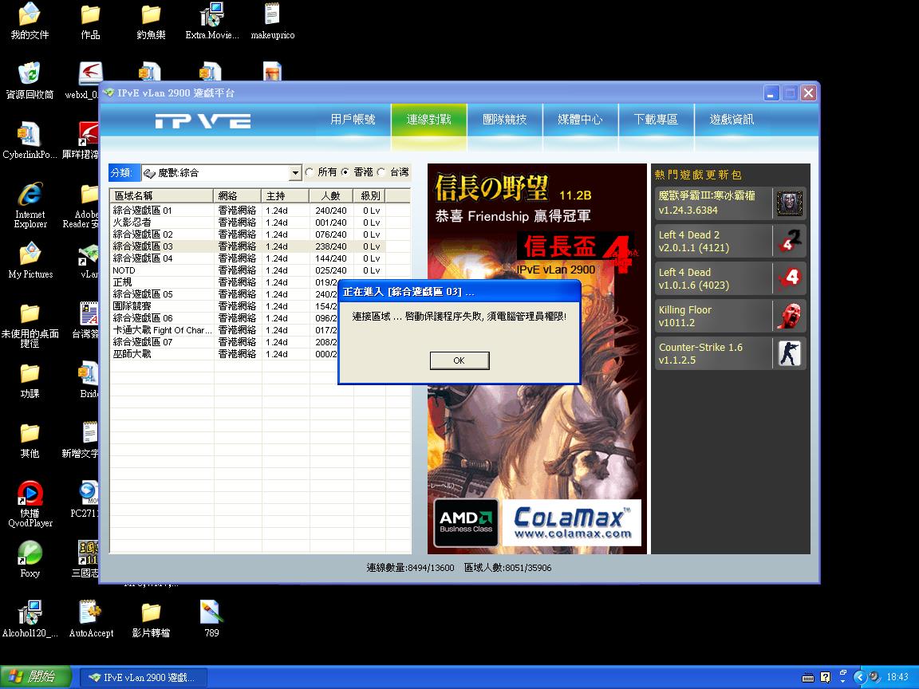Open the 團隊競技 tab

point(505,120)
